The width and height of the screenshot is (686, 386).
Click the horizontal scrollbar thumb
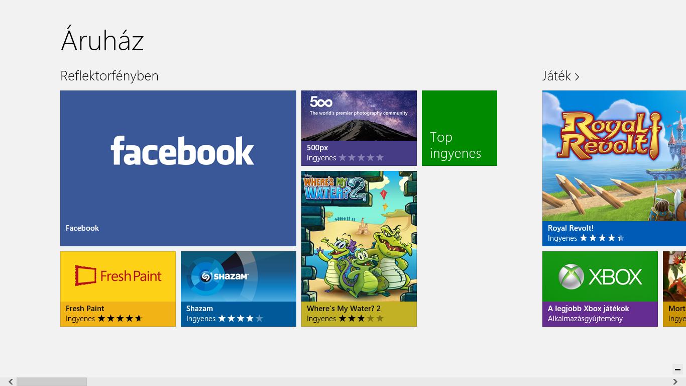[52, 382]
